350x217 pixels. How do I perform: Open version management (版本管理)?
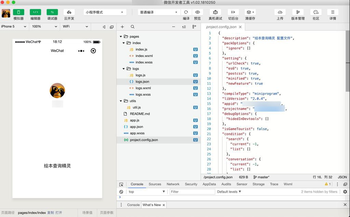pyautogui.click(x=298, y=12)
